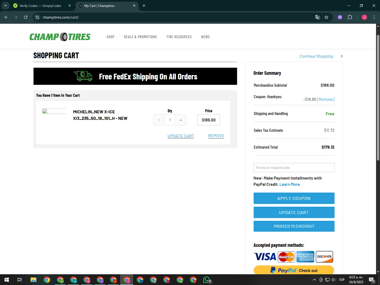This screenshot has height=285, width=380.
Task: Open File Explorer from taskbar
Action: [33, 280]
